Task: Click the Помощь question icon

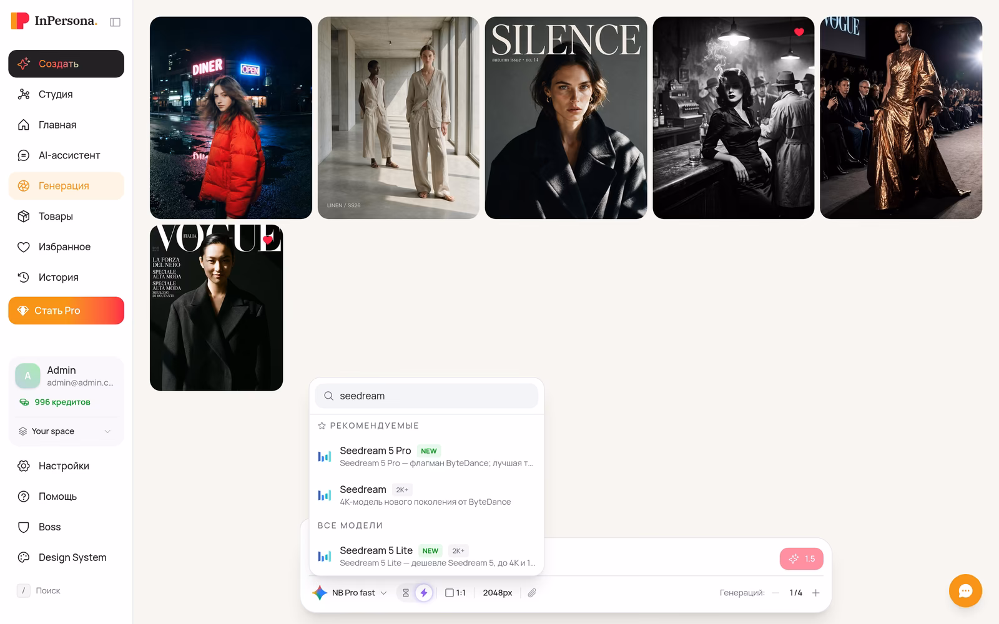Action: [x=24, y=497]
